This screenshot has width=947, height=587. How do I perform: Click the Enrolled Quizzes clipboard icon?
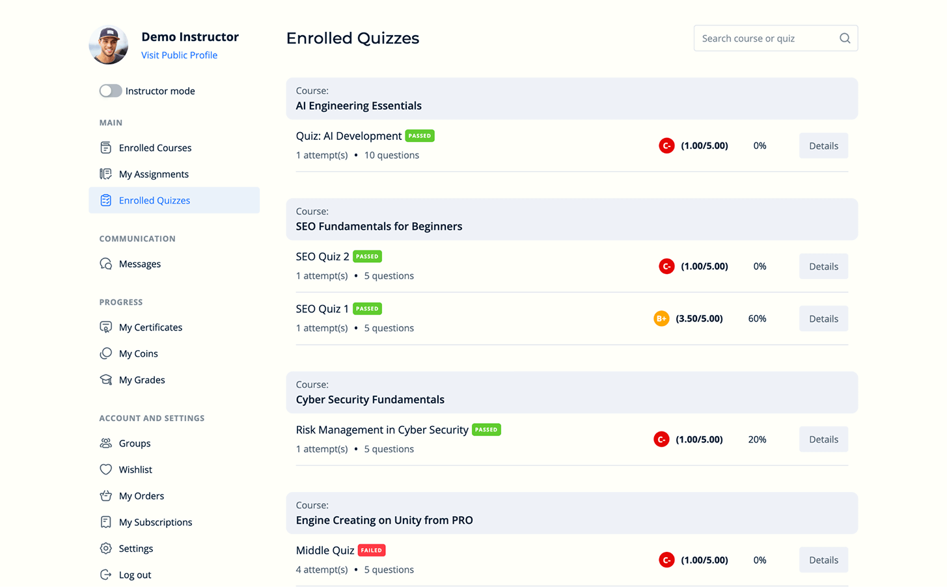coord(105,200)
